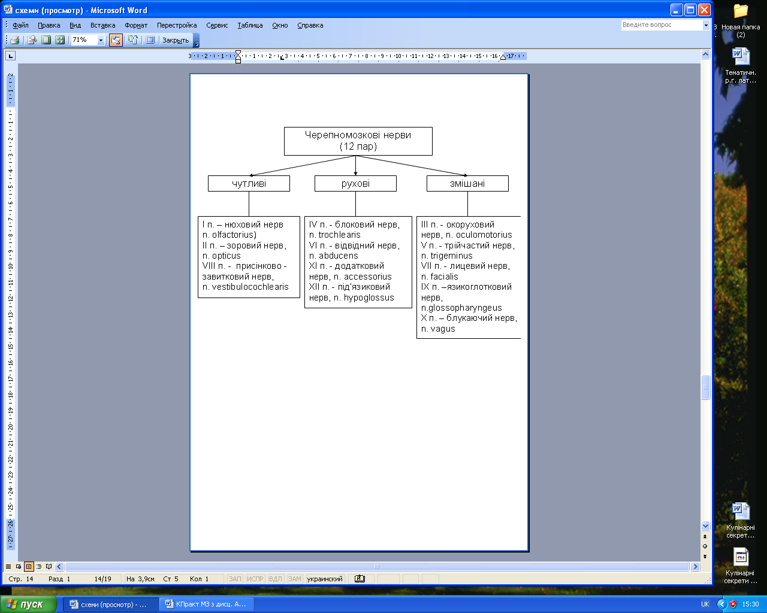
Task: Click horizontal scrollbar left arrow
Action: [59, 566]
